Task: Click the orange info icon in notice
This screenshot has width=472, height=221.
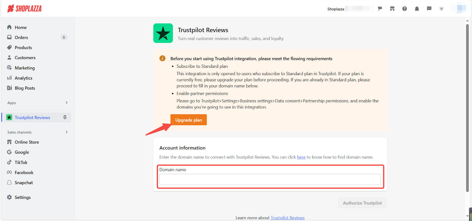Action: pyautogui.click(x=163, y=58)
